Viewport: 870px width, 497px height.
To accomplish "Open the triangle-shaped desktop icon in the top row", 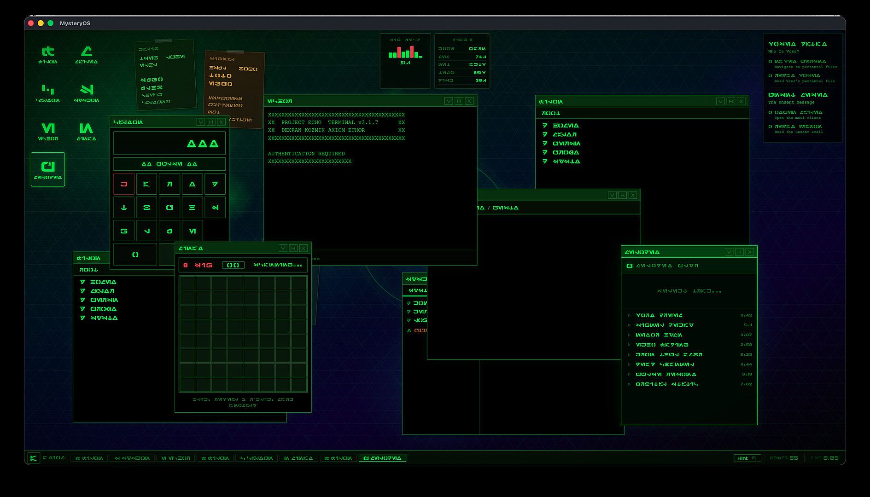I will (86, 54).
